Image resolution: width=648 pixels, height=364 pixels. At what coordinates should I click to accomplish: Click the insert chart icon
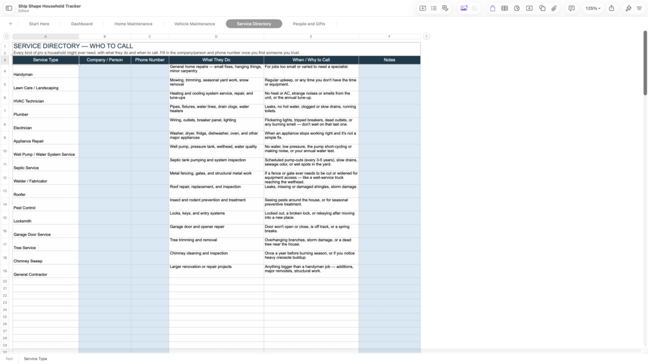516,8
